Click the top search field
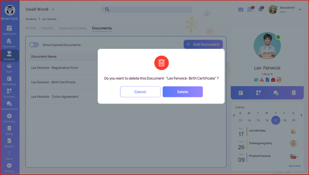Viewport: 309px width, 175px height. pyautogui.click(x=146, y=9)
